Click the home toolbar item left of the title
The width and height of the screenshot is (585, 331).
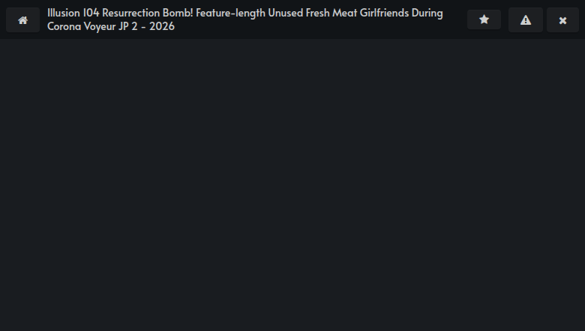pyautogui.click(x=22, y=20)
